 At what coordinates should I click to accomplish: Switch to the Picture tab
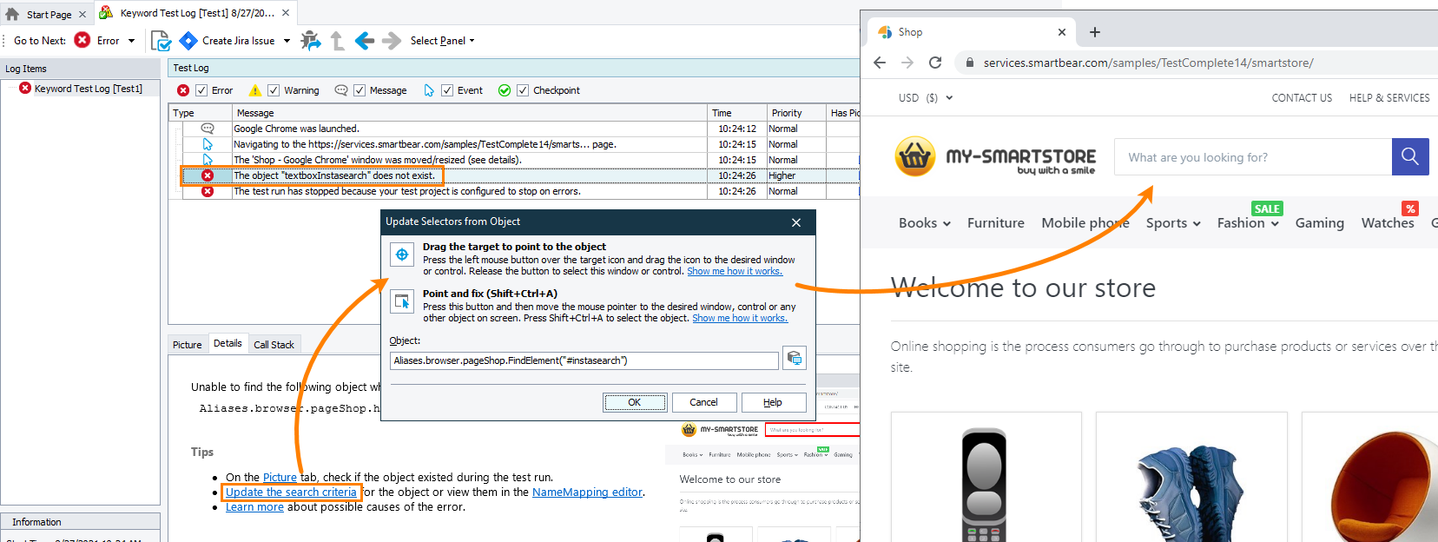click(187, 345)
